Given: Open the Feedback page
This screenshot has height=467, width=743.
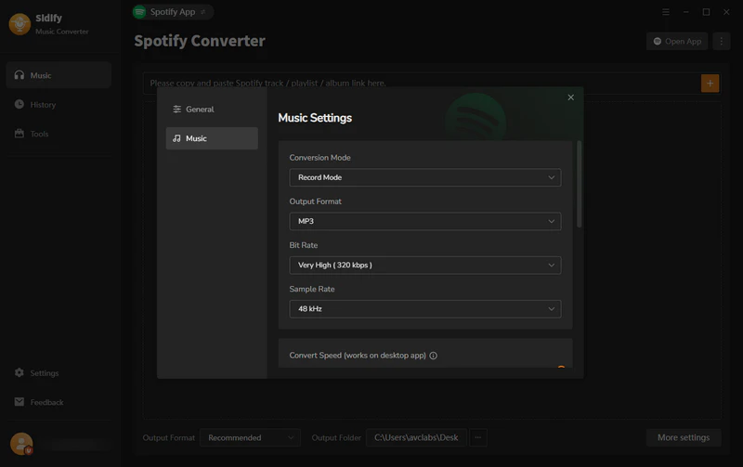Looking at the screenshot, I should [x=59, y=402].
